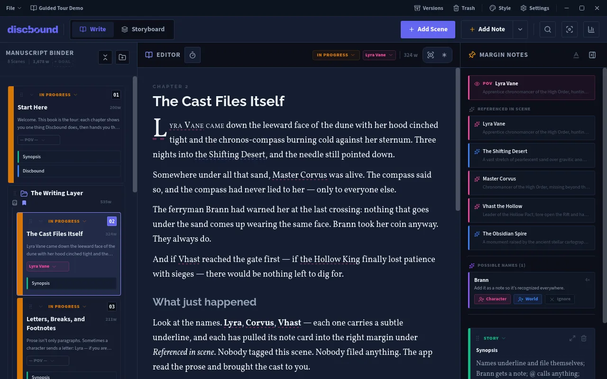This screenshot has width=607, height=379.
Task: Click the Margin Notes scrollbar
Action: [x=604, y=195]
